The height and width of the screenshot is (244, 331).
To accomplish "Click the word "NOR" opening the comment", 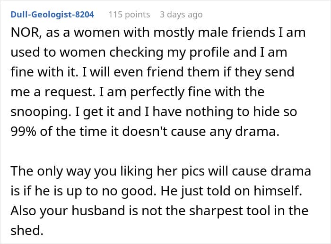I will (x=22, y=33).
